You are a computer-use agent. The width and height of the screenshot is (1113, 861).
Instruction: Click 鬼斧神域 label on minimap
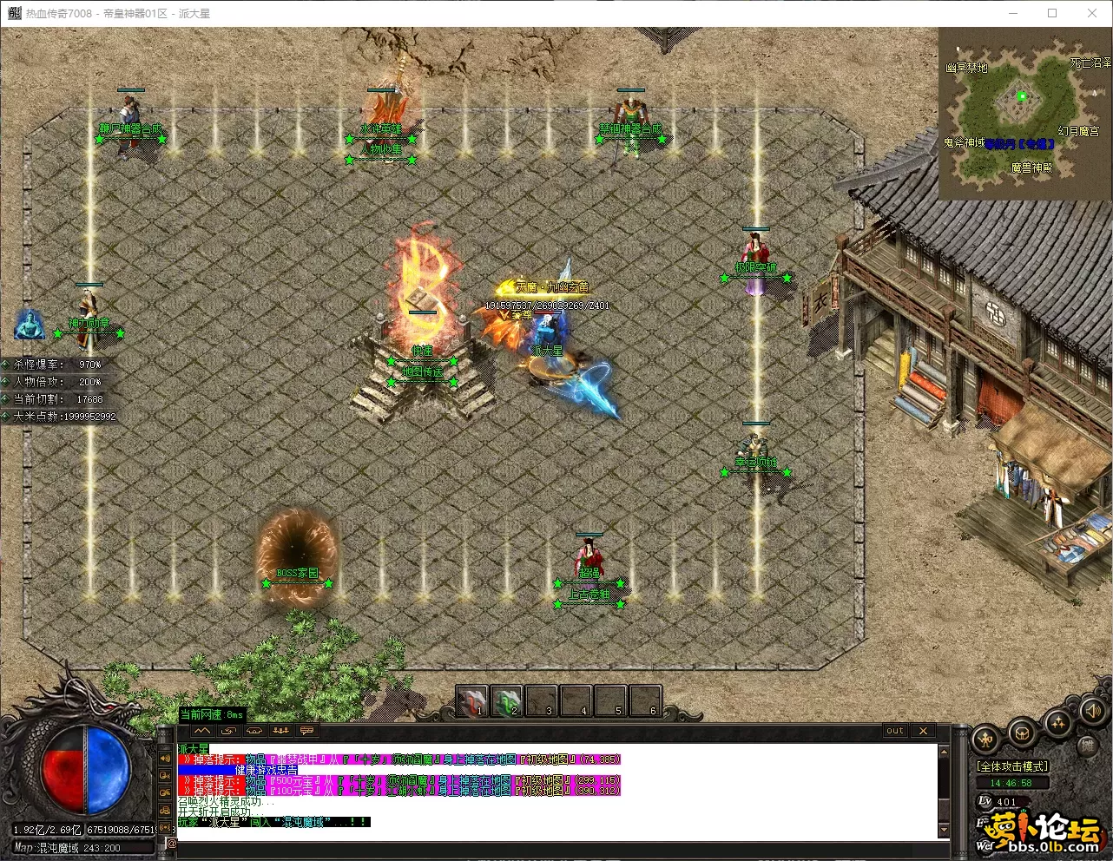tap(965, 142)
